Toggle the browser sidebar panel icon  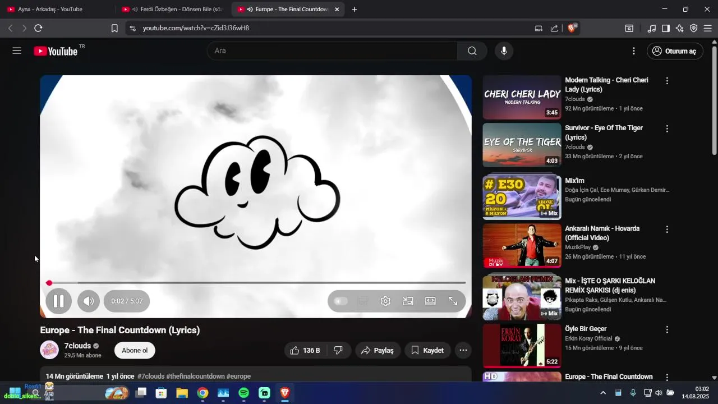coord(666,28)
